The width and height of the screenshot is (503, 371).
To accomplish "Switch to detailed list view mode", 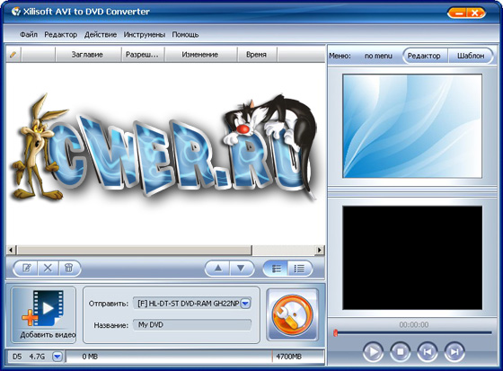I will tap(299, 269).
